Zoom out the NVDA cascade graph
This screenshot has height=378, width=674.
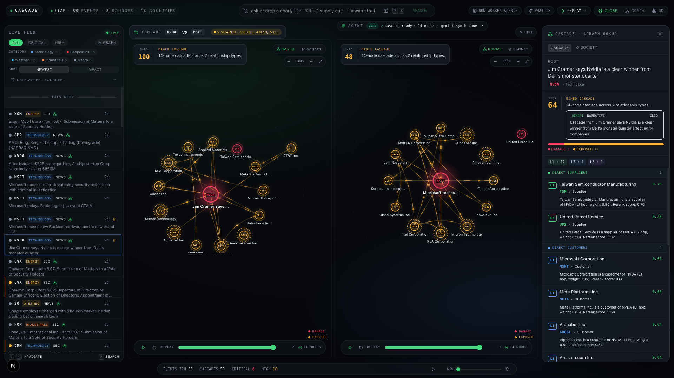click(289, 61)
